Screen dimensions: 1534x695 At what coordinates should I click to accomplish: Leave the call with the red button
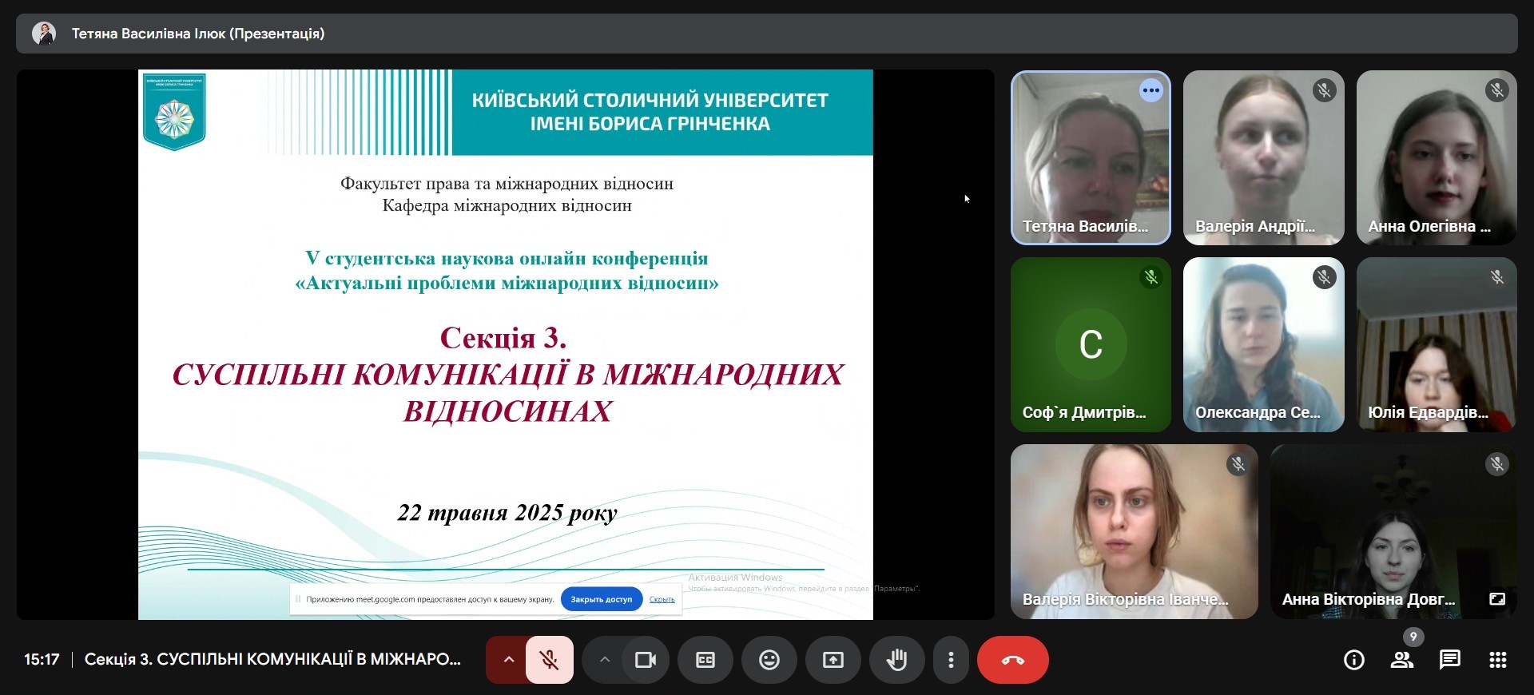click(x=1012, y=660)
